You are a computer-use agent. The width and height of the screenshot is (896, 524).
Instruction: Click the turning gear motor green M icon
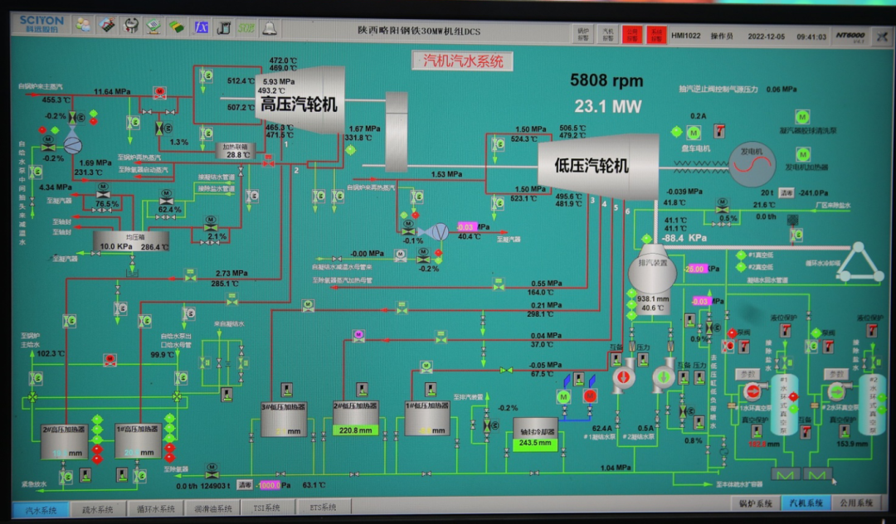(694, 132)
